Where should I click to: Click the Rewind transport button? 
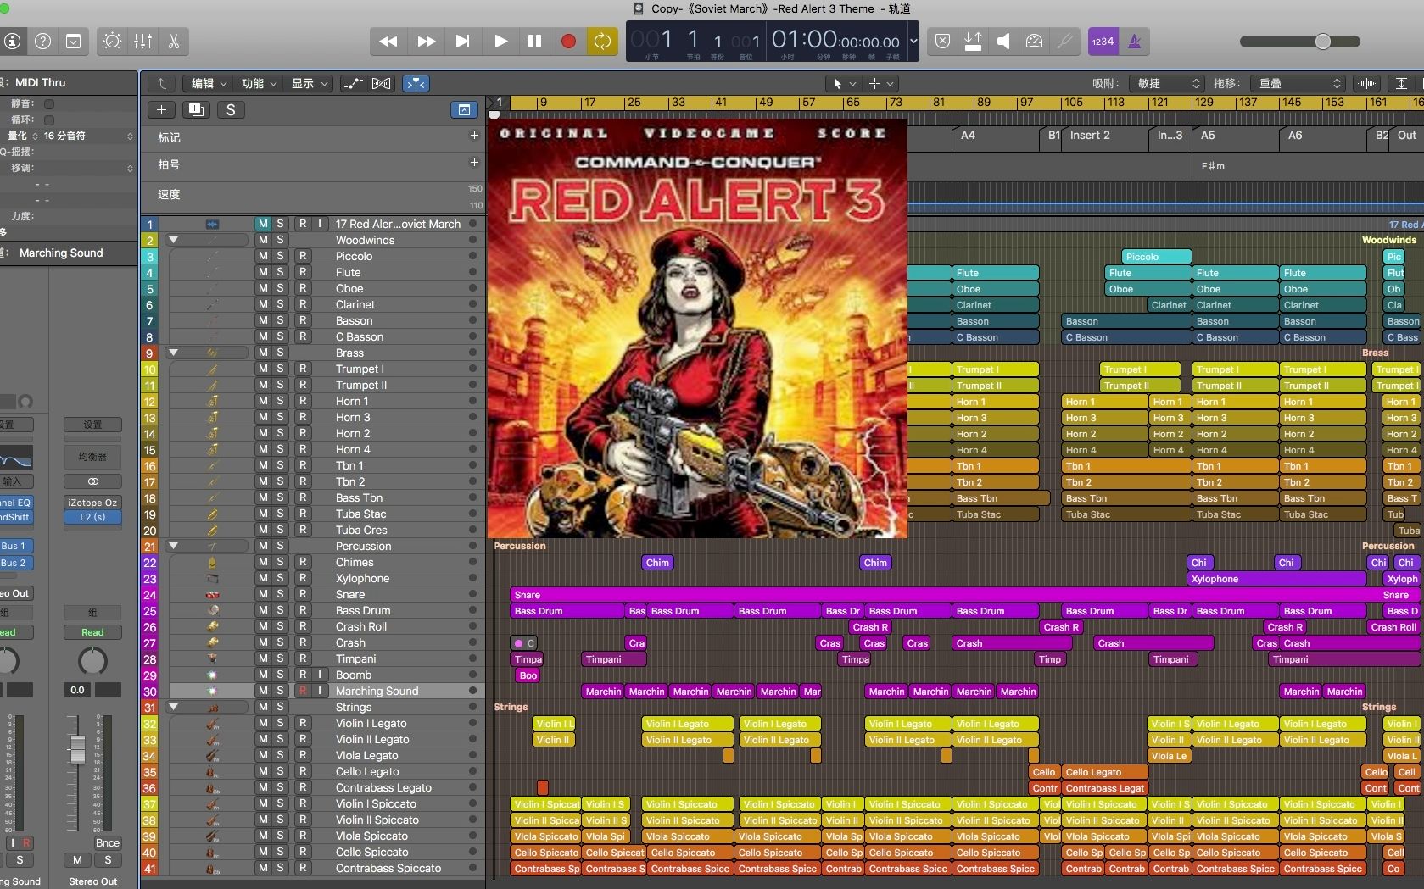[388, 41]
